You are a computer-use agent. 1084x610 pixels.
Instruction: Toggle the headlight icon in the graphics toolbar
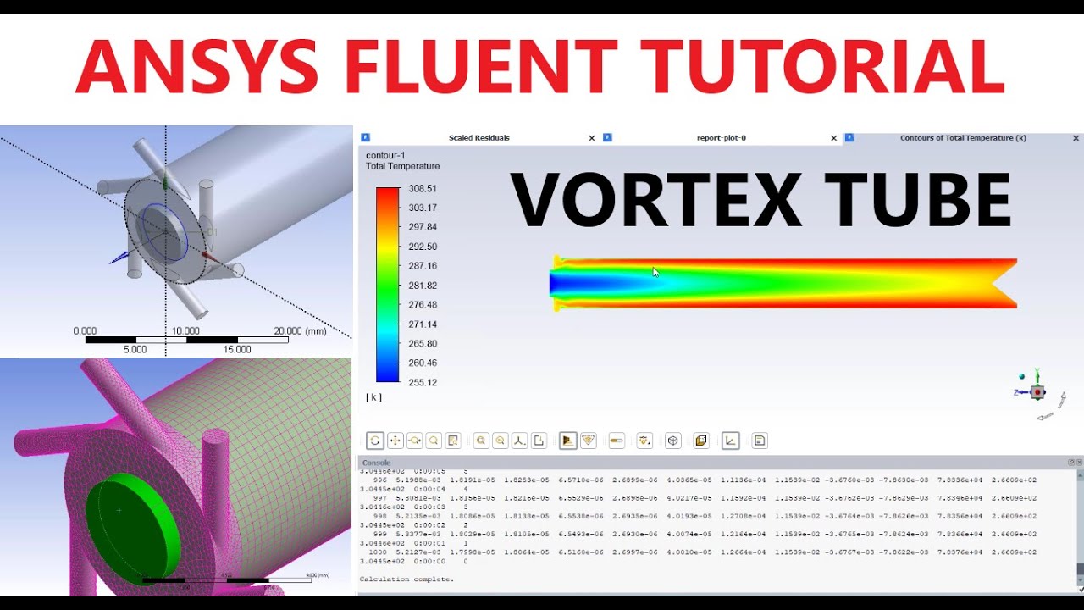tap(568, 441)
